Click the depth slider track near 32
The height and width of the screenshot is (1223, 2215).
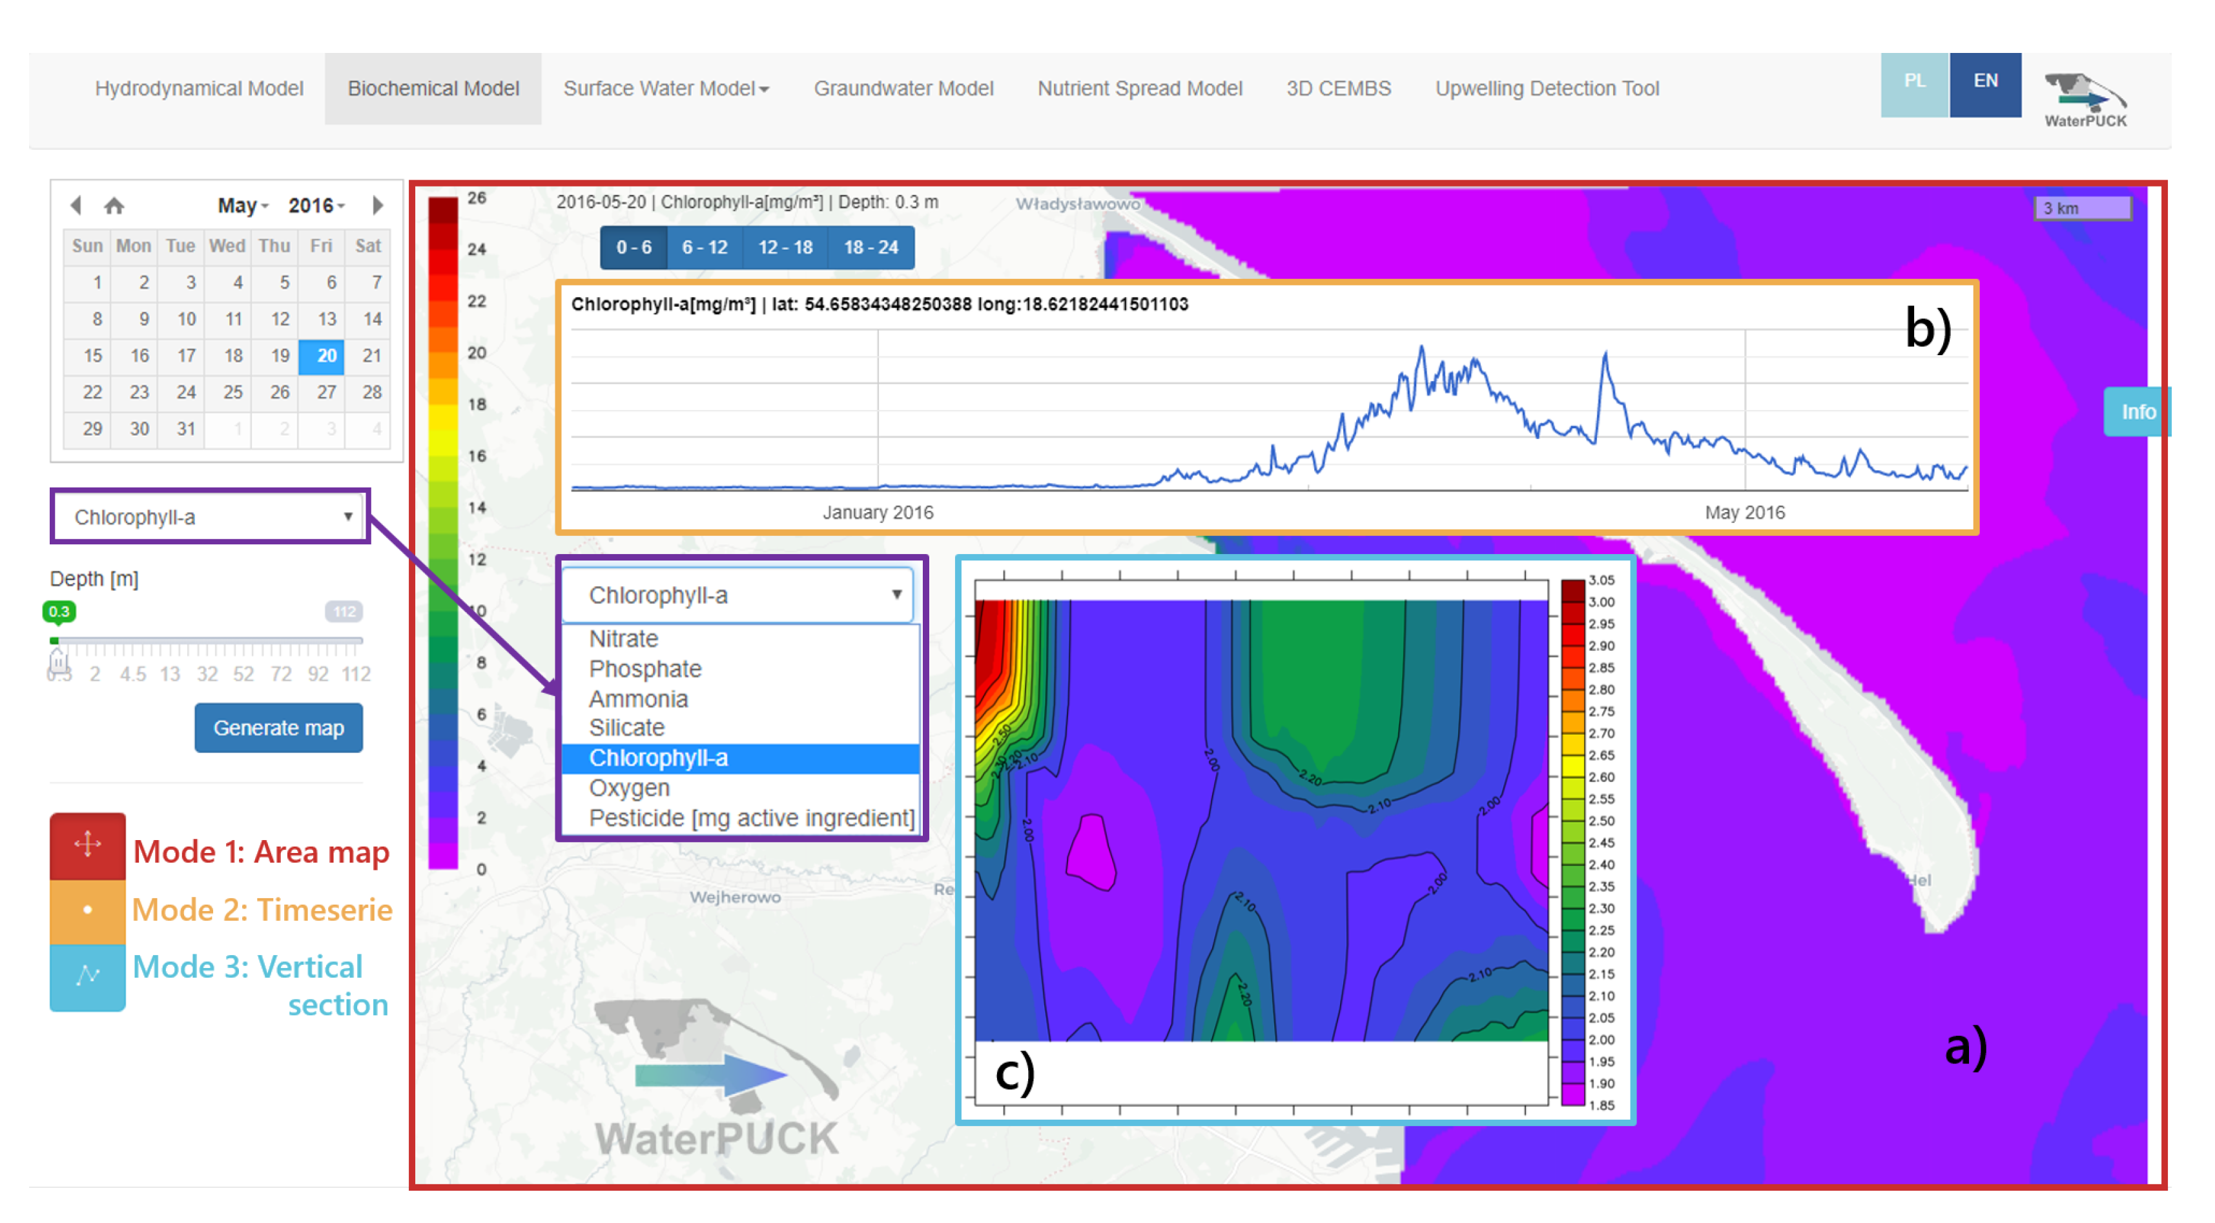pyautogui.click(x=207, y=641)
